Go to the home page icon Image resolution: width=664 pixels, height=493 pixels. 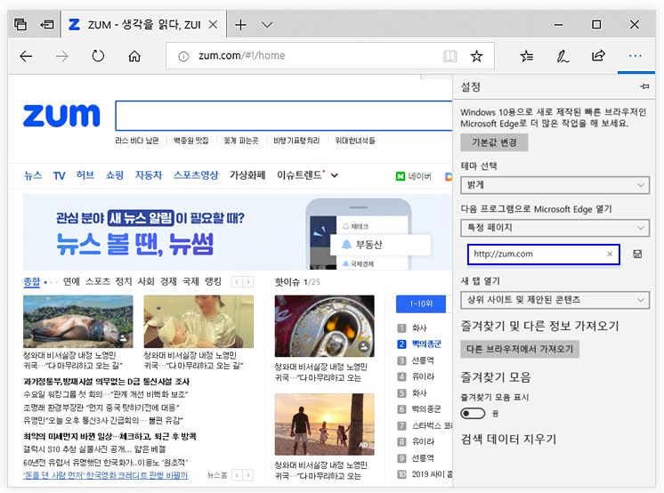134,56
